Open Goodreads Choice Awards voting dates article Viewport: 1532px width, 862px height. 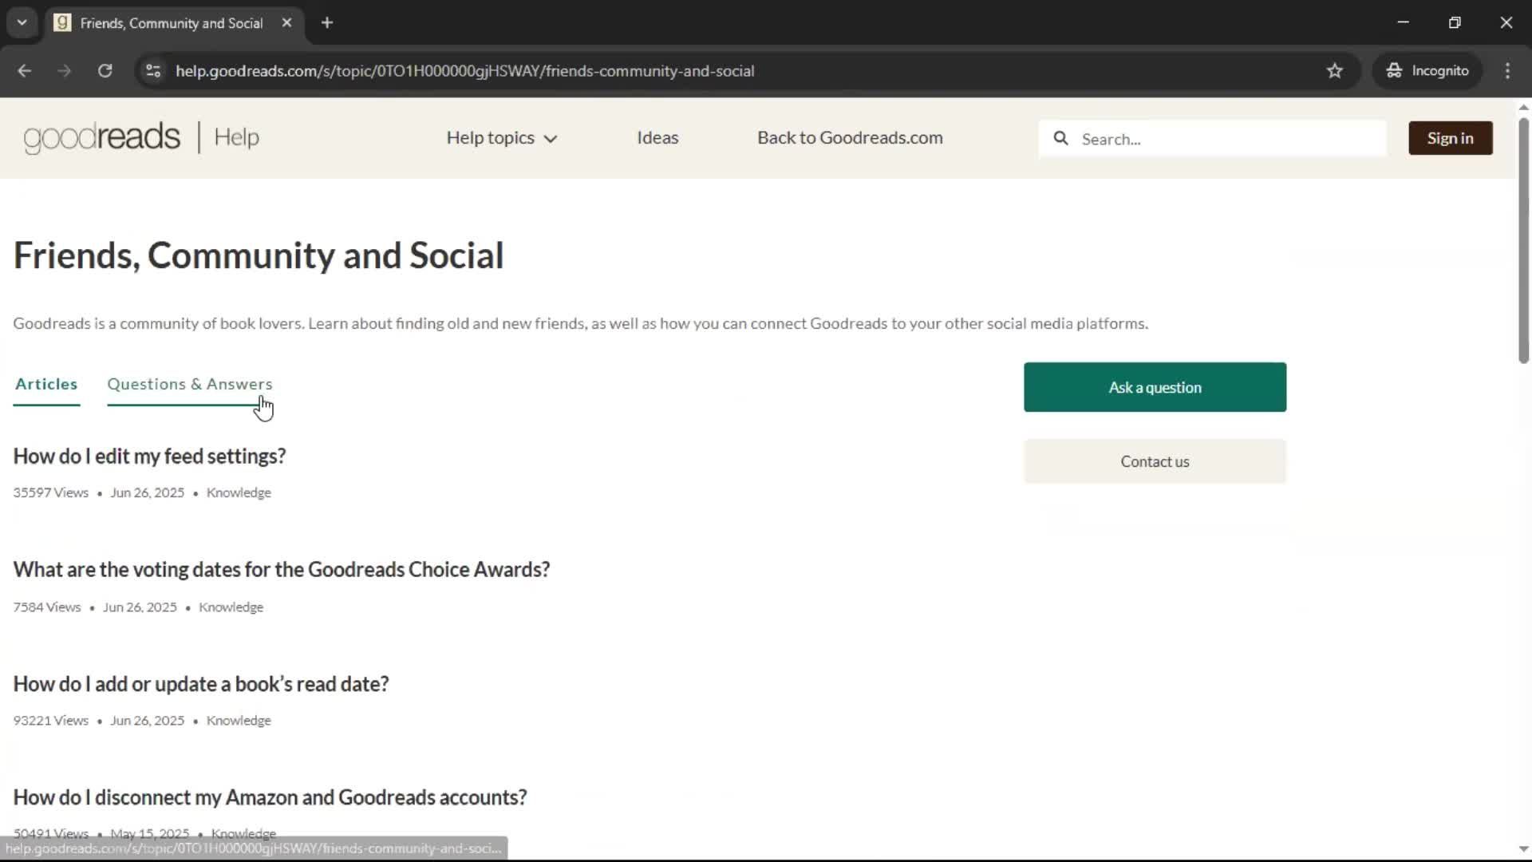pos(282,570)
